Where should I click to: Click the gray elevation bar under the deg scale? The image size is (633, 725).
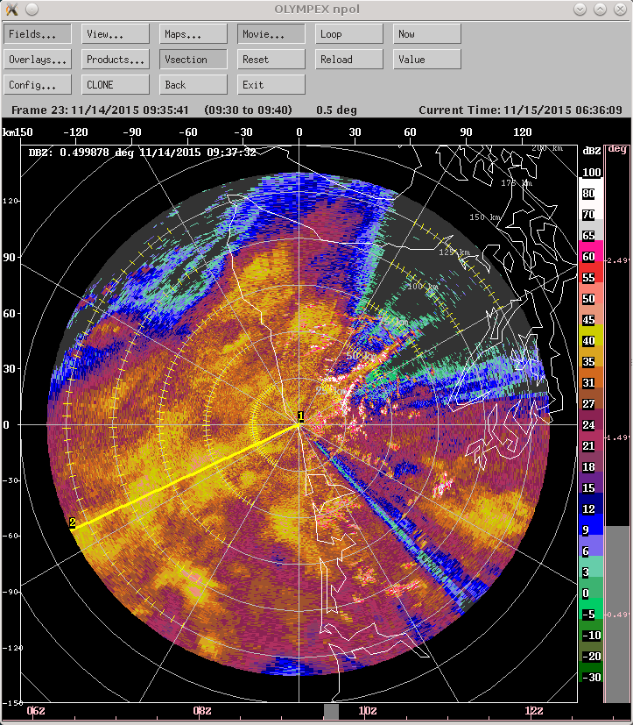(x=617, y=614)
